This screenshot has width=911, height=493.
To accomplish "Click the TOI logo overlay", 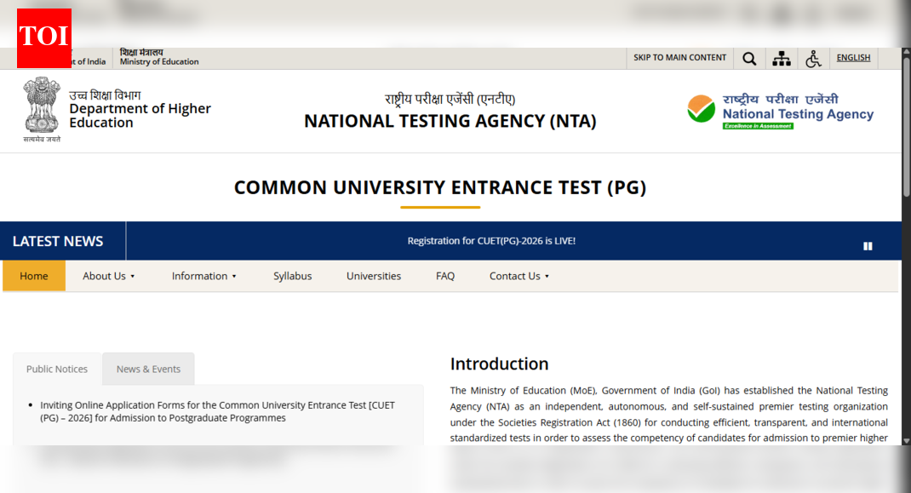I will tap(43, 37).
